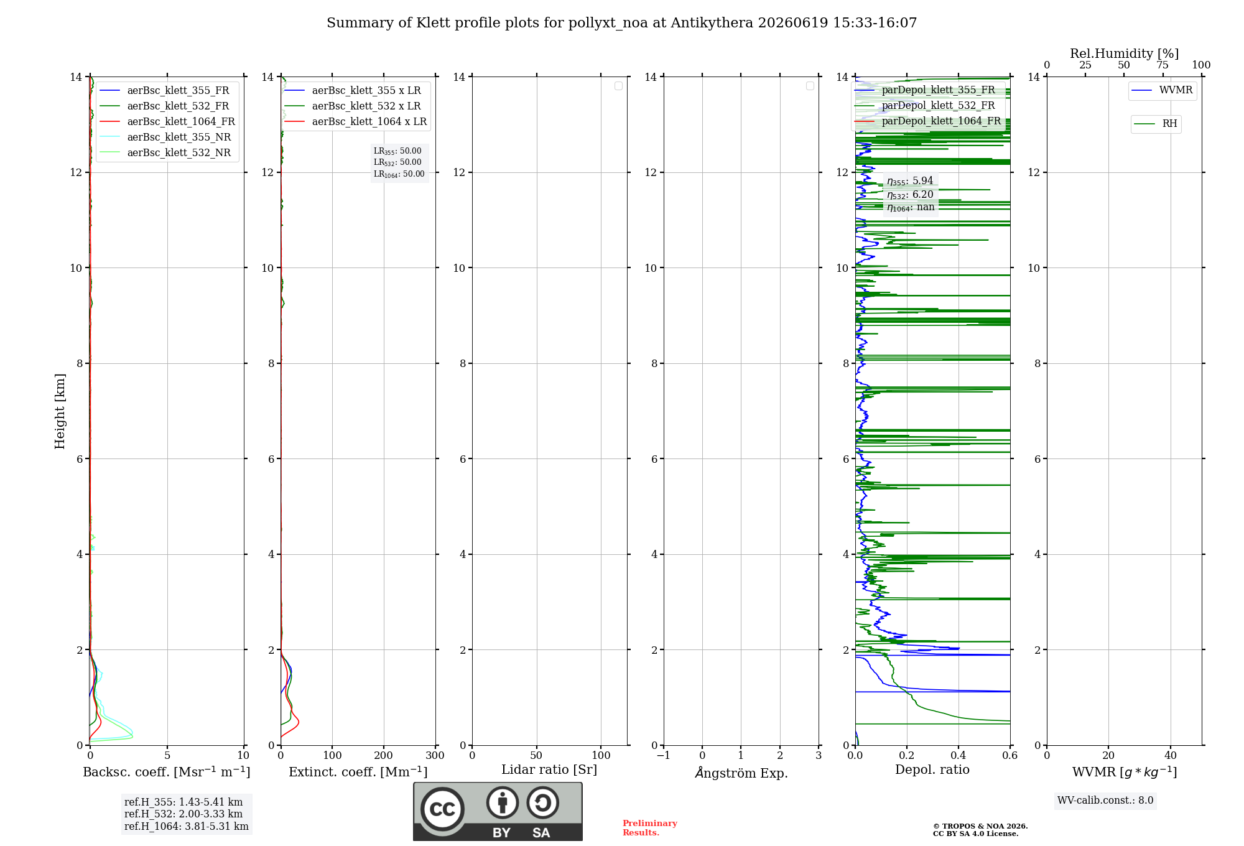This screenshot has width=1244, height=846.
Task: Click the Creative Commons CC icon
Action: 442,809
